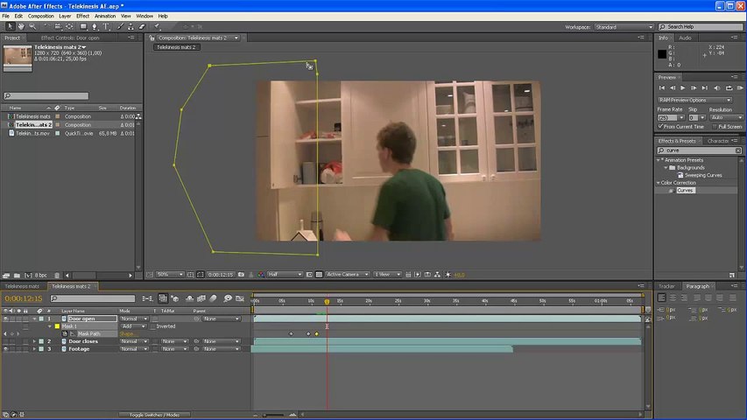The width and height of the screenshot is (747, 420).
Task: Select the Type text tool
Action: tap(107, 26)
